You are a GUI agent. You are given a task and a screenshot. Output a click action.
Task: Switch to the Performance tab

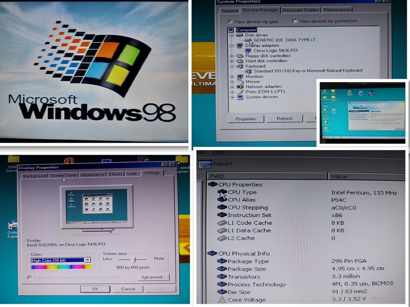coord(337,10)
